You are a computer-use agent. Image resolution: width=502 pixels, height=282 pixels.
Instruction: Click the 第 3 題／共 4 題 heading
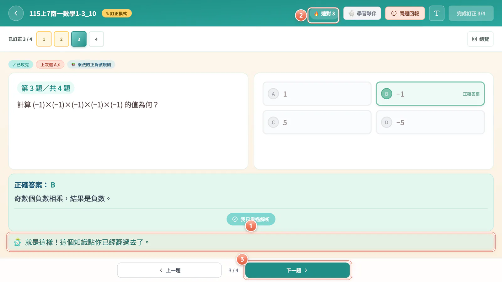click(46, 88)
